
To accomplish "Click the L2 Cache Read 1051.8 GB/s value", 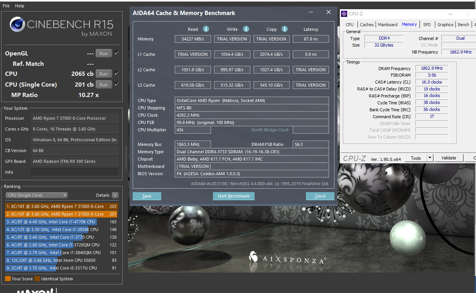I will pyautogui.click(x=192, y=70).
